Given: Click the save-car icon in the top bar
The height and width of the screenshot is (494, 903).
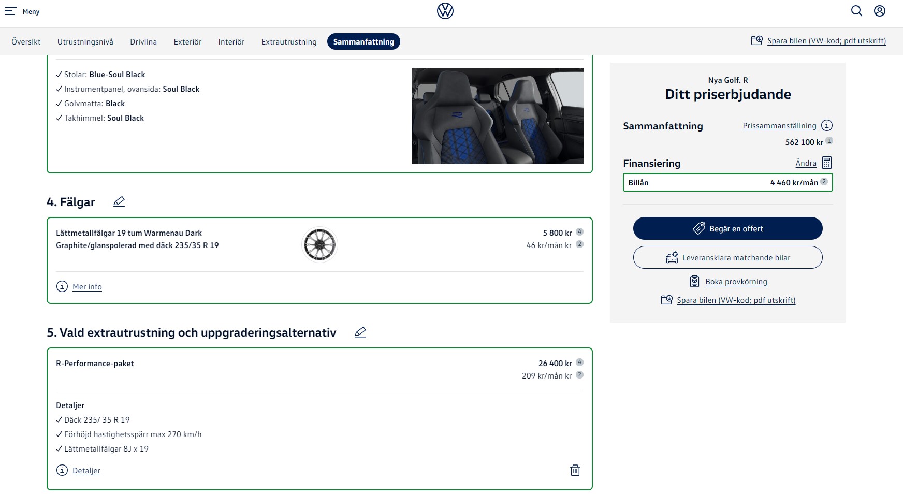Looking at the screenshot, I should click(x=756, y=40).
